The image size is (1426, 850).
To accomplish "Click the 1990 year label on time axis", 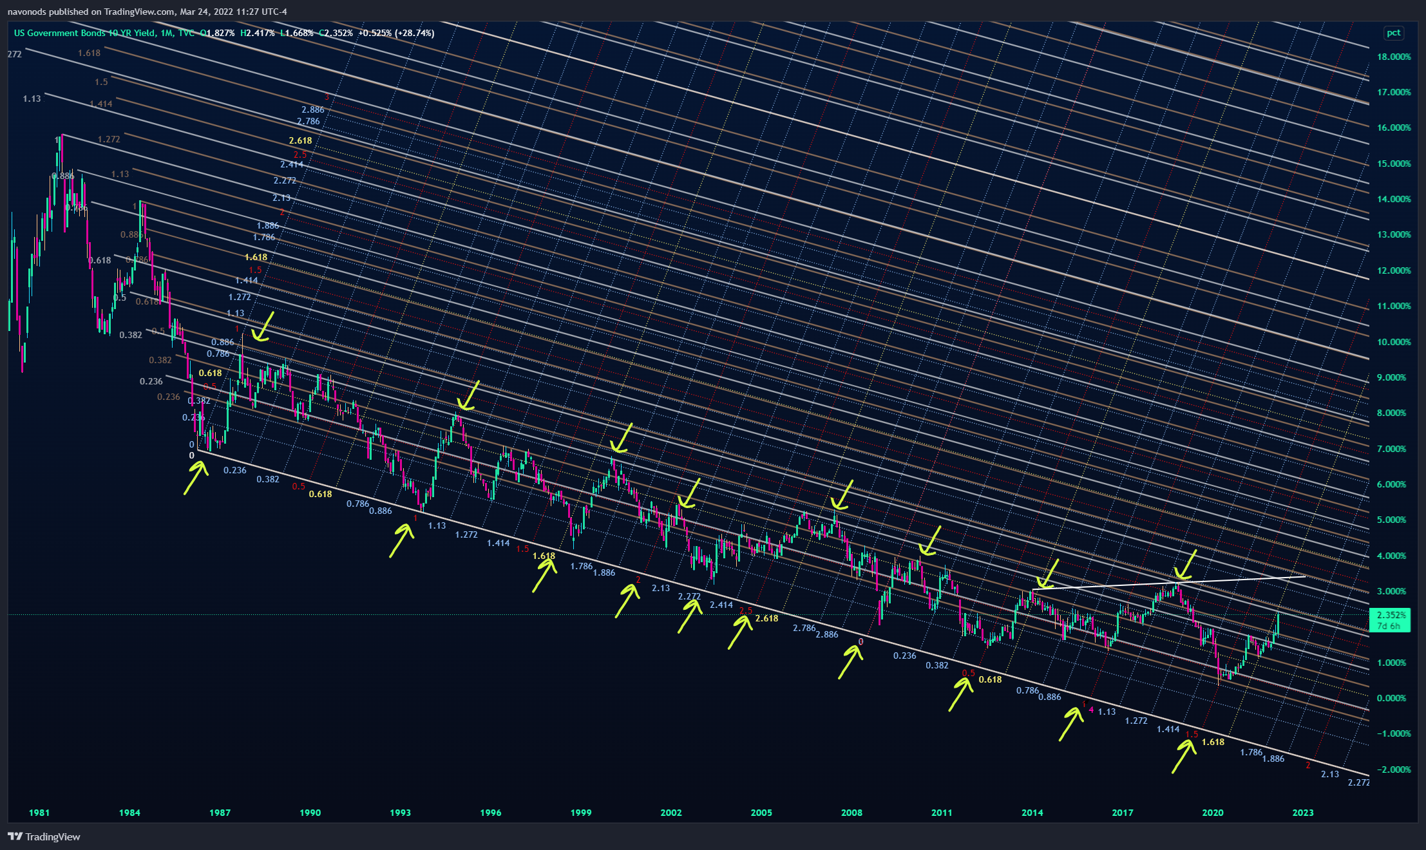I will click(310, 813).
